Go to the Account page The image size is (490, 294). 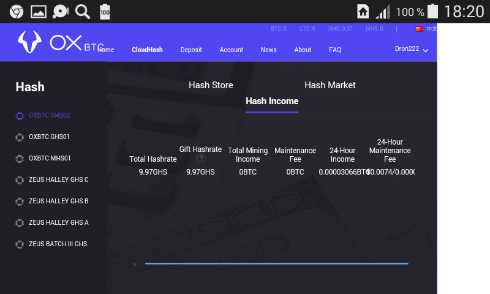pos(232,50)
